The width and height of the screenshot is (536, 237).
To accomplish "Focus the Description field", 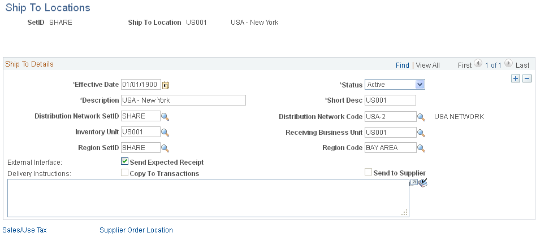I will pos(183,100).
